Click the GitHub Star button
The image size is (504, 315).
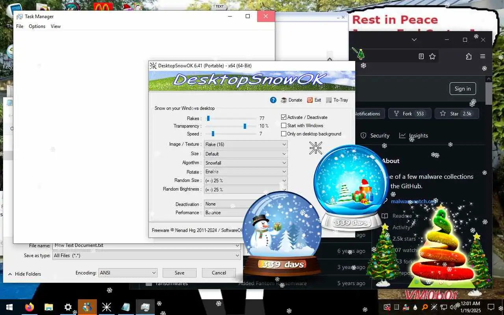pyautogui.click(x=457, y=114)
